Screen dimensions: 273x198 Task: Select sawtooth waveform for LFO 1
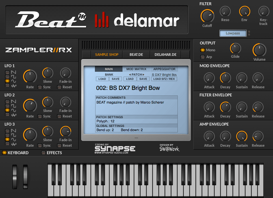(7, 72)
